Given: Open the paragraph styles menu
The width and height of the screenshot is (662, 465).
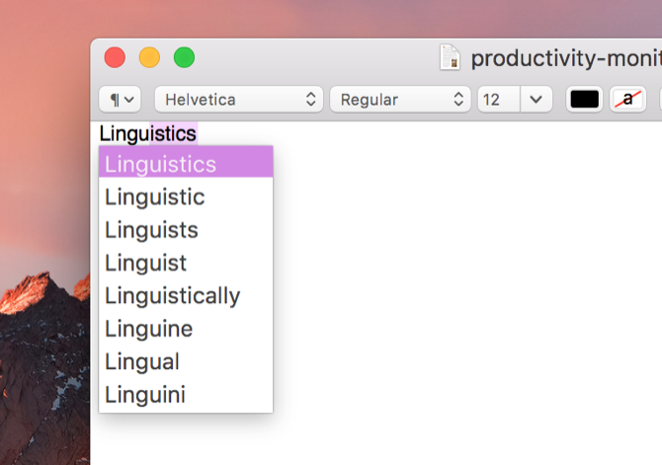Looking at the screenshot, I should (121, 100).
